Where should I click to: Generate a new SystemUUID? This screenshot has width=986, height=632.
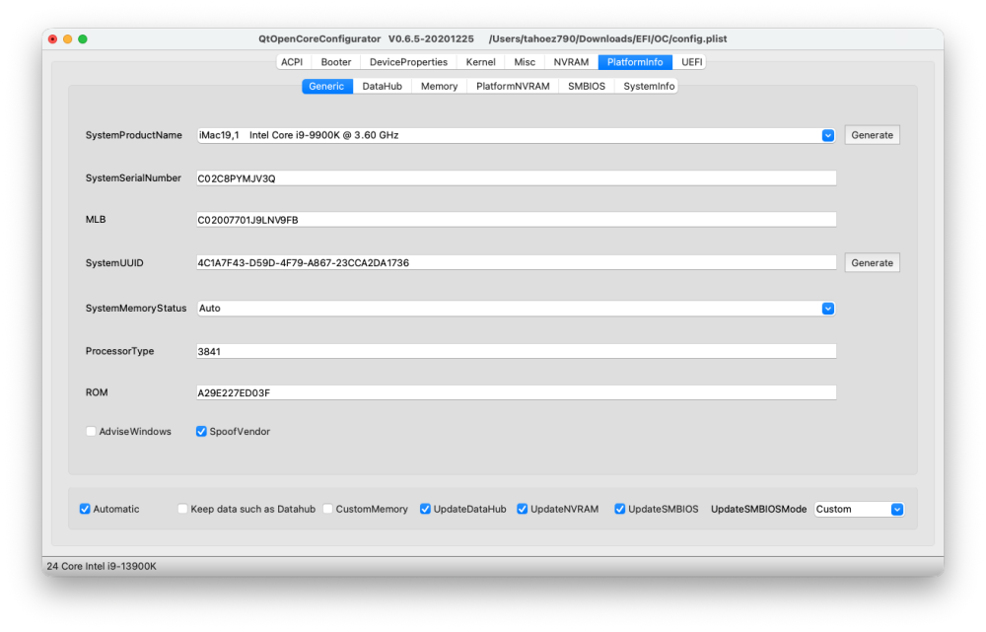[872, 263]
